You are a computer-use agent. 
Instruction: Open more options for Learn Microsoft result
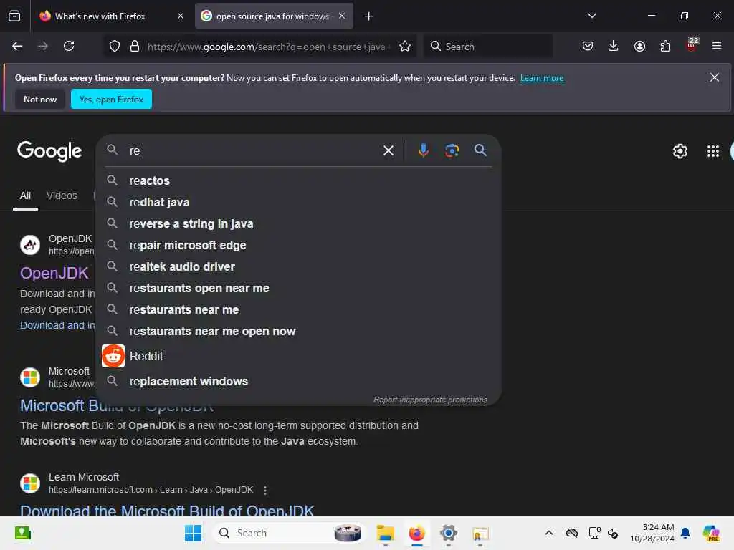[265, 490]
